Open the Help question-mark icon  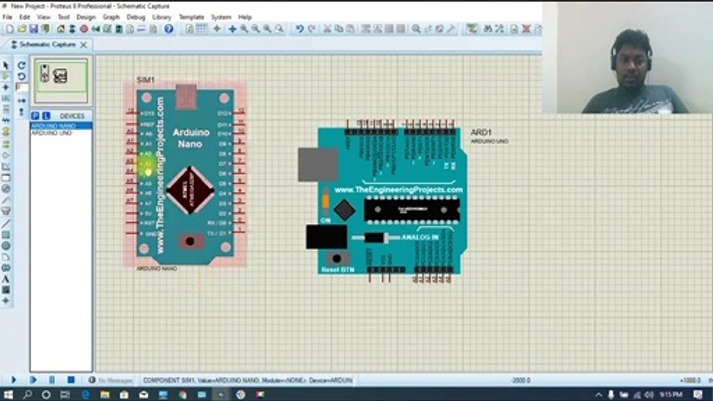[169, 29]
